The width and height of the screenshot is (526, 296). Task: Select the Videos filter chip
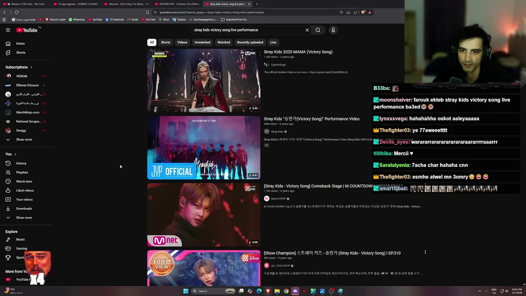(x=182, y=42)
